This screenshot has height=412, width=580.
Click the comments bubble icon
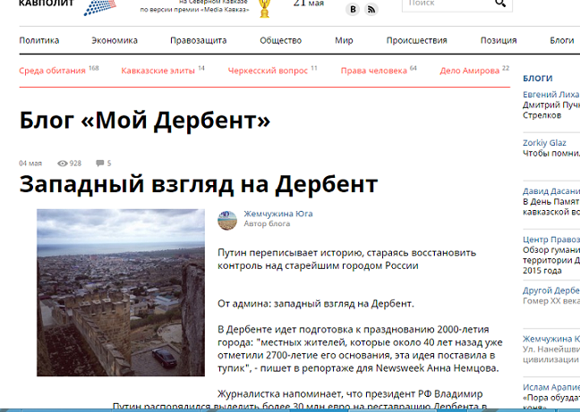(98, 164)
